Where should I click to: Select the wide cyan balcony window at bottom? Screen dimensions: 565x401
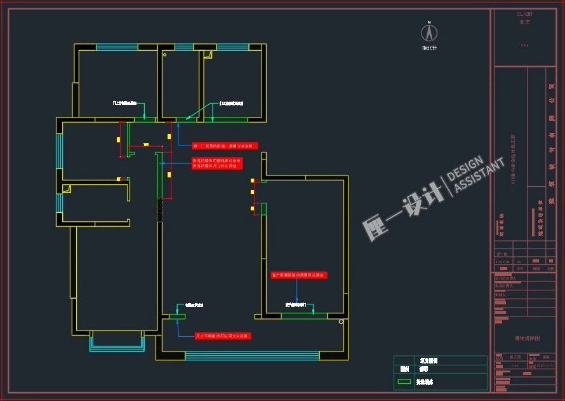click(251, 355)
